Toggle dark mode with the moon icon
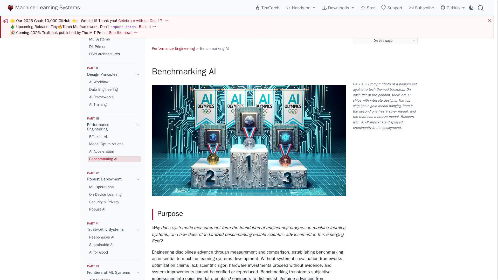Image resolution: width=498 pixels, height=280 pixels. coord(471,8)
